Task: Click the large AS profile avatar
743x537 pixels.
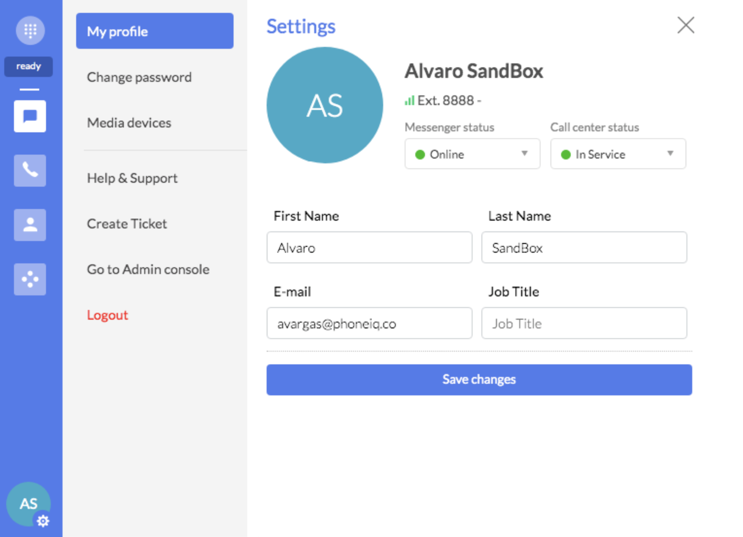Action: pyautogui.click(x=325, y=105)
